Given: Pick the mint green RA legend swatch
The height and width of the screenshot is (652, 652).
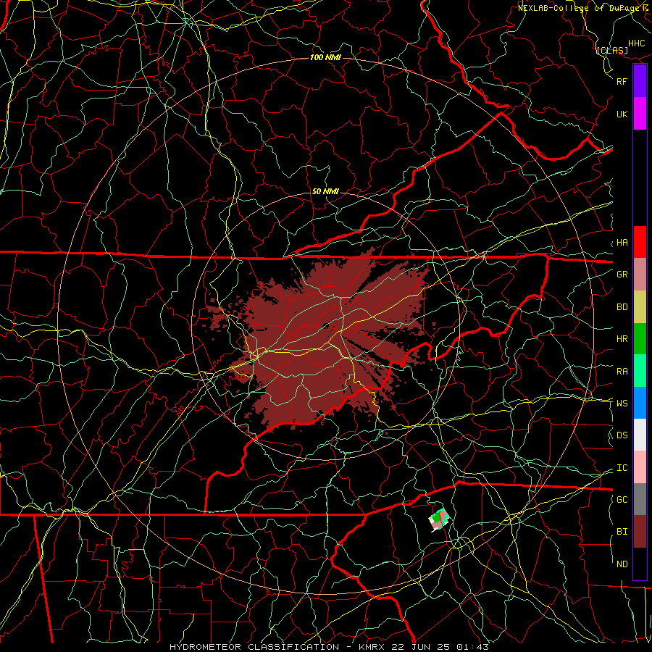Looking at the screenshot, I should click(640, 371).
